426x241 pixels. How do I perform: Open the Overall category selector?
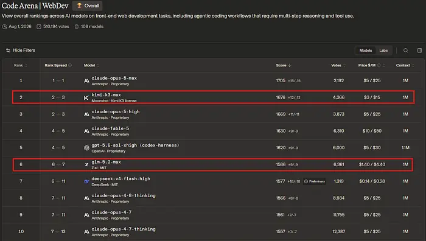(88, 5)
